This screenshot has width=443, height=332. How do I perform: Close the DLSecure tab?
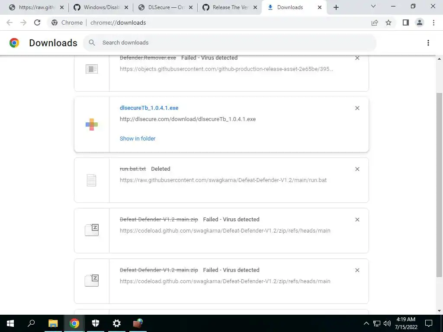click(191, 8)
